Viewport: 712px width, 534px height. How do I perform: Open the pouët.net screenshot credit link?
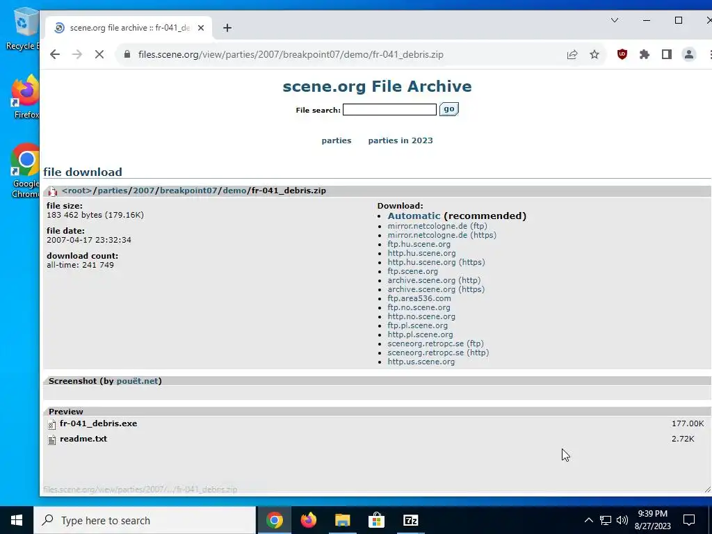137,381
